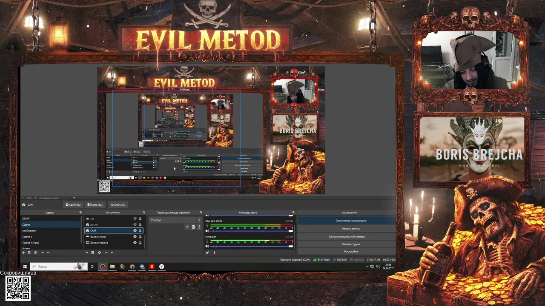Add a source with plus icon under Источники
The height and width of the screenshot is (306, 545).
[87, 252]
